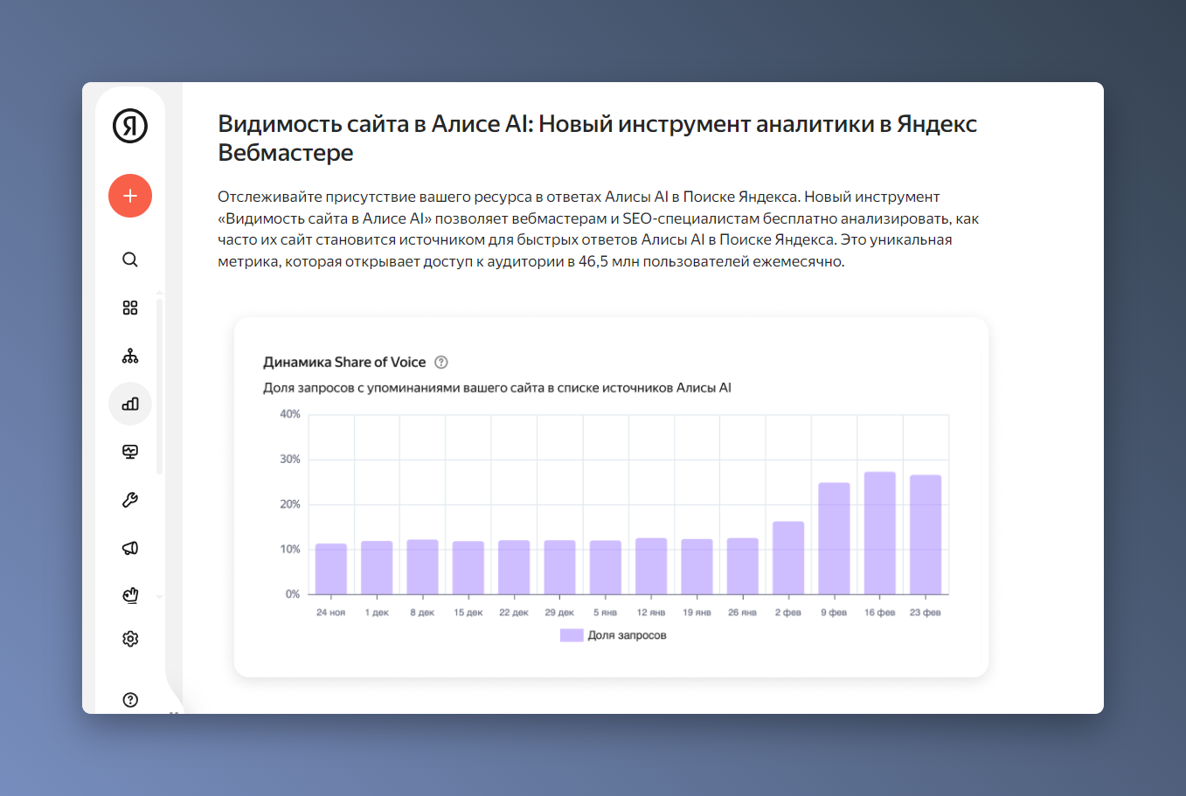Click the 30% y-axis label
Viewport: 1186px width, 796px height.
pyautogui.click(x=290, y=460)
